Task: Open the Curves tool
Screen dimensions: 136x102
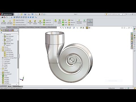Action: [84, 21]
